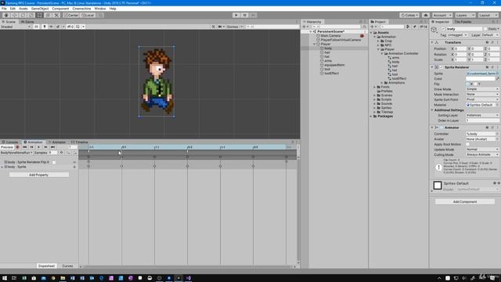Switch to the Timeline tab
The height and width of the screenshot is (282, 501).
click(x=80, y=142)
